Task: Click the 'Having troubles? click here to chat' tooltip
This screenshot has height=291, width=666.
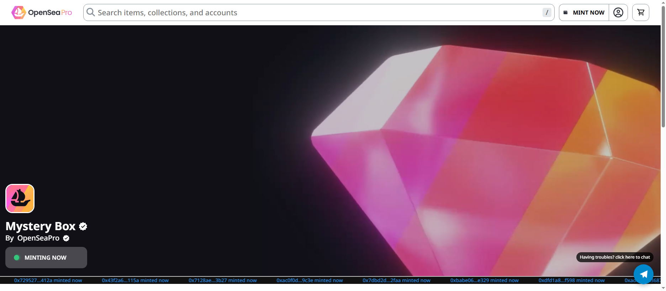Action: pyautogui.click(x=615, y=257)
